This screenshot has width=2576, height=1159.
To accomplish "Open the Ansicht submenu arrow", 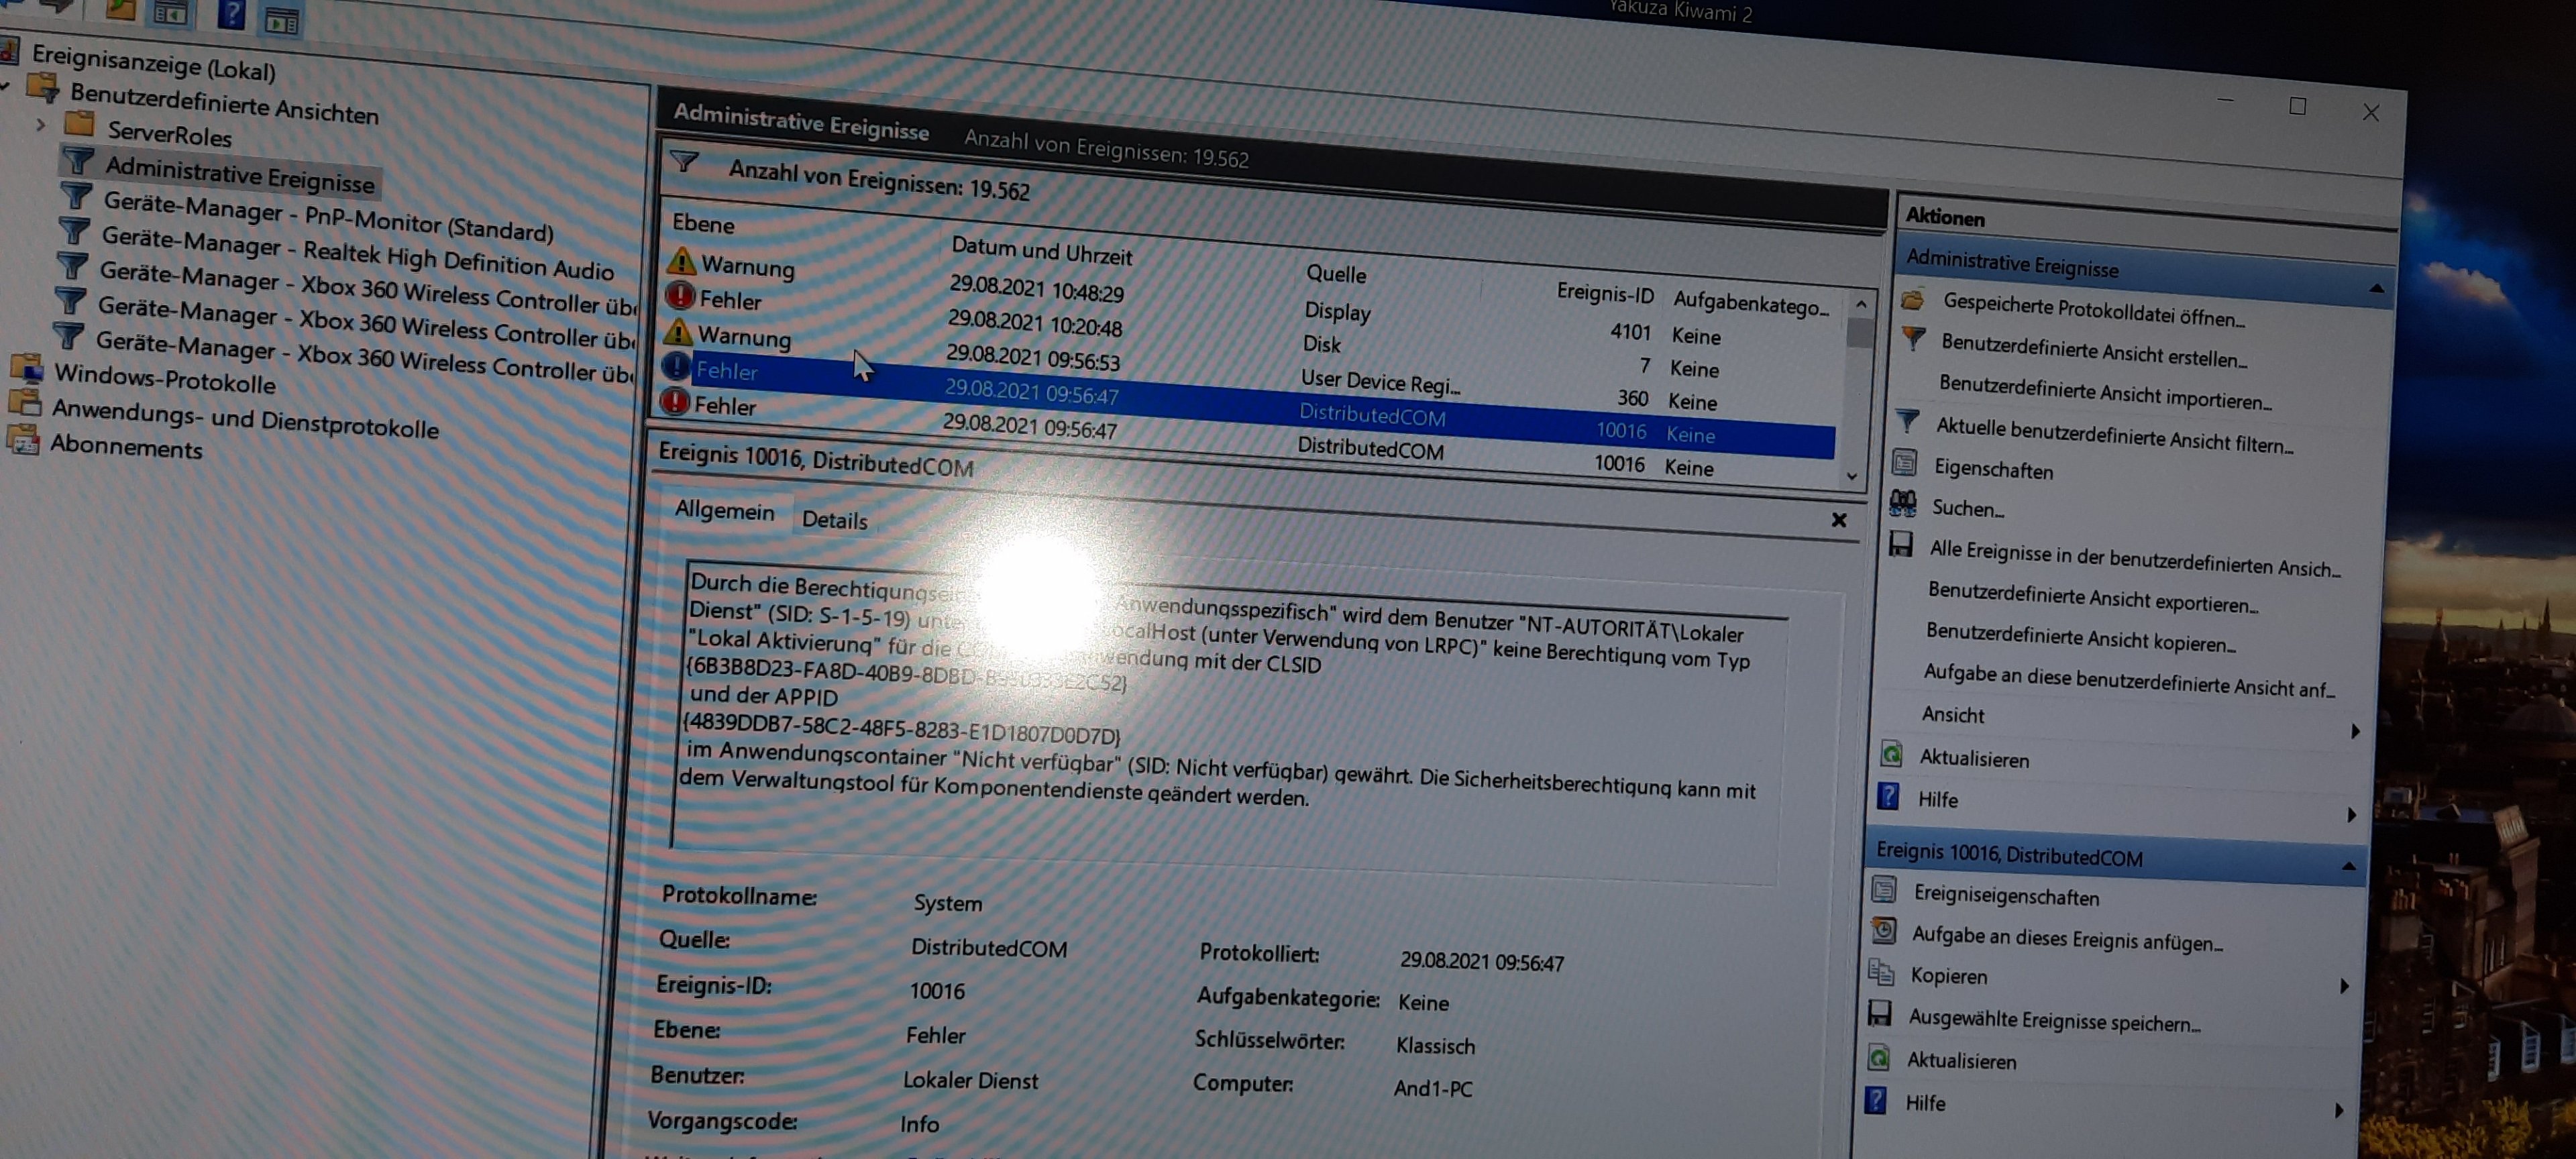I will [2355, 731].
